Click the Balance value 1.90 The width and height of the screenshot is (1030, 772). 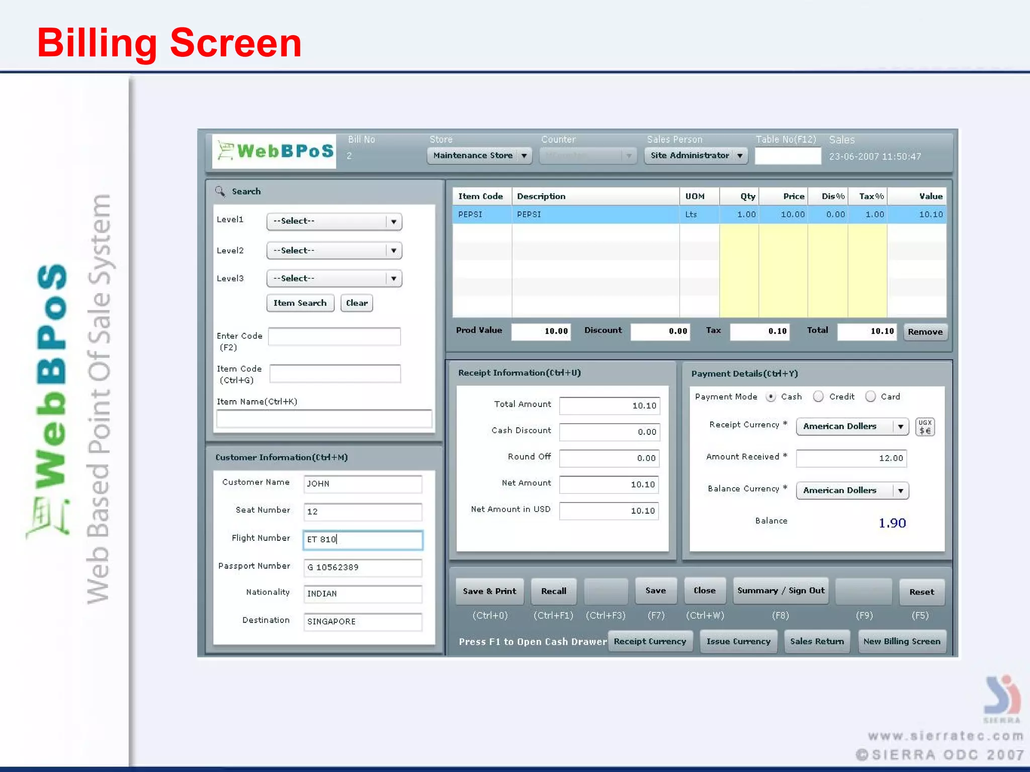892,523
